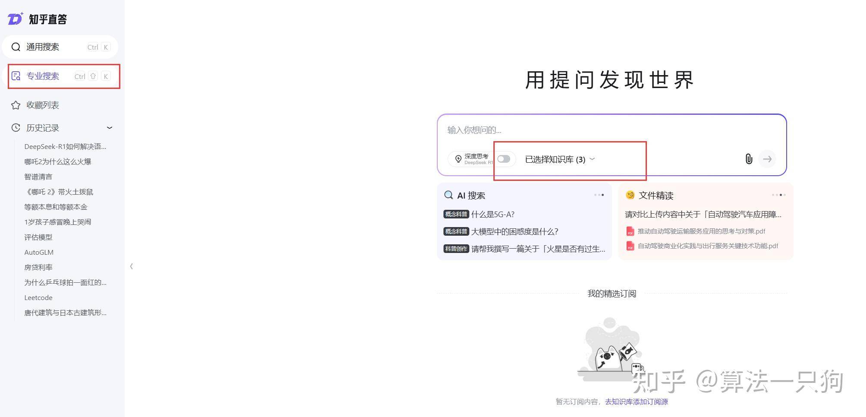Open history item DeepSeek-R1如何解决语...

pyautogui.click(x=65, y=146)
